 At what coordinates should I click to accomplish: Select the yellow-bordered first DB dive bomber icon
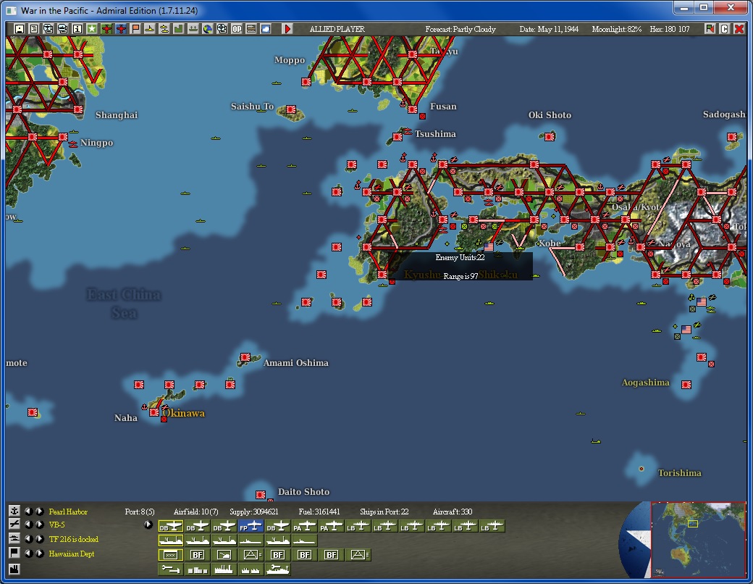click(170, 526)
